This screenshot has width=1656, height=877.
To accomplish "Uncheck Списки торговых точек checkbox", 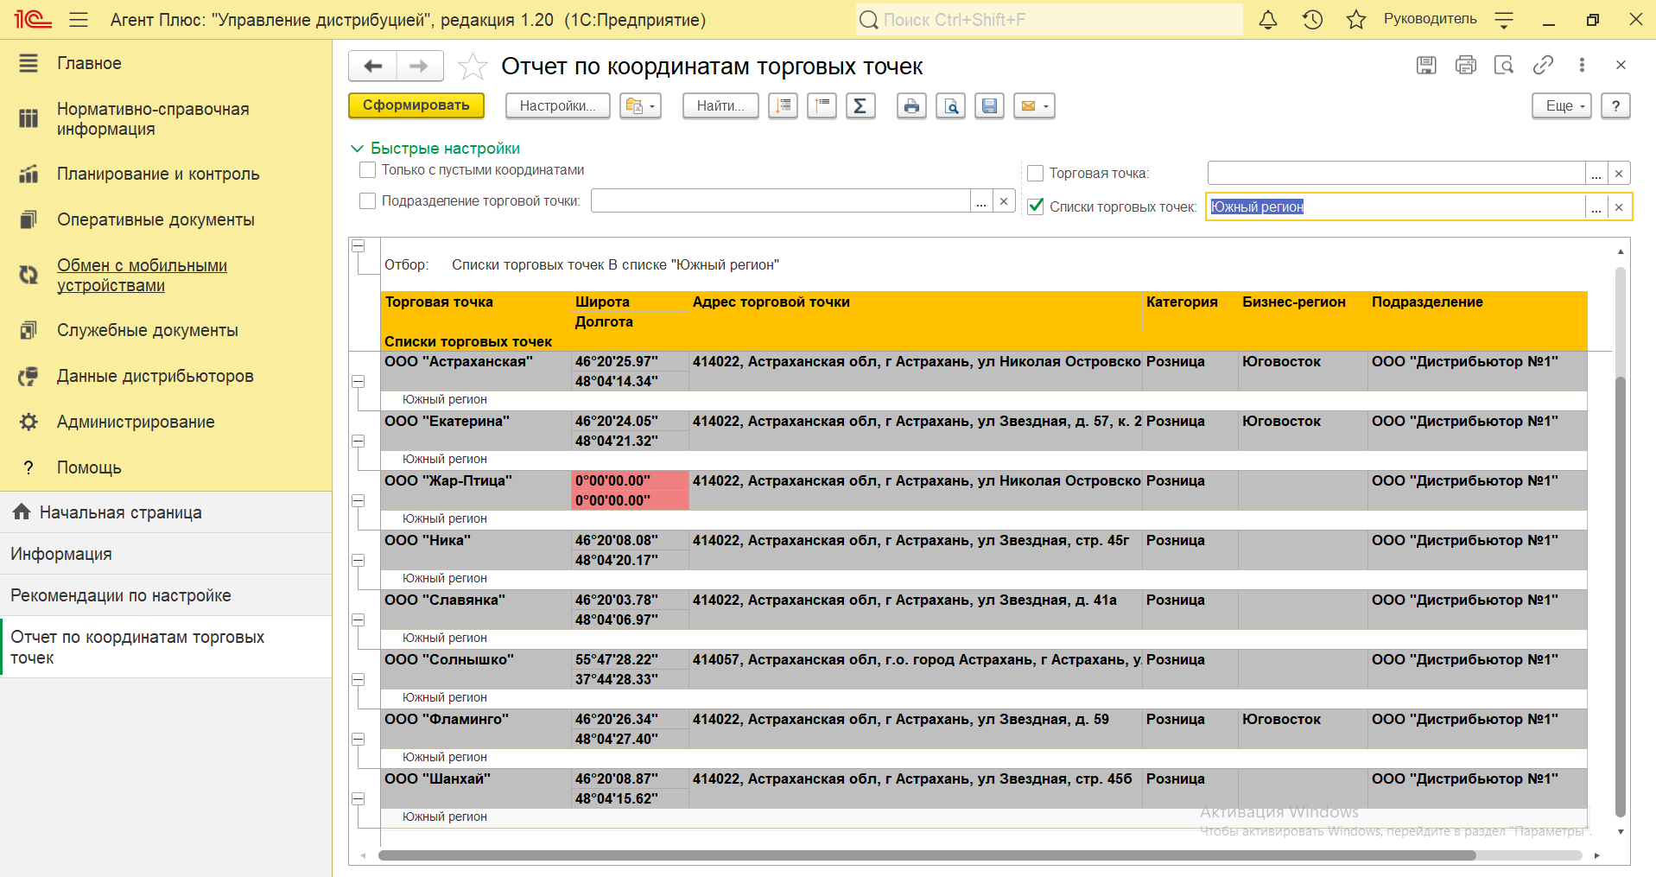I will point(1035,207).
